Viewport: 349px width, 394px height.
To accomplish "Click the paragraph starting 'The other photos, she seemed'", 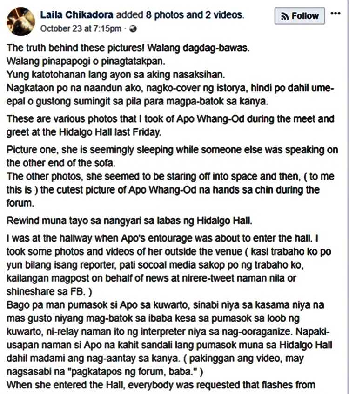I will point(170,189).
